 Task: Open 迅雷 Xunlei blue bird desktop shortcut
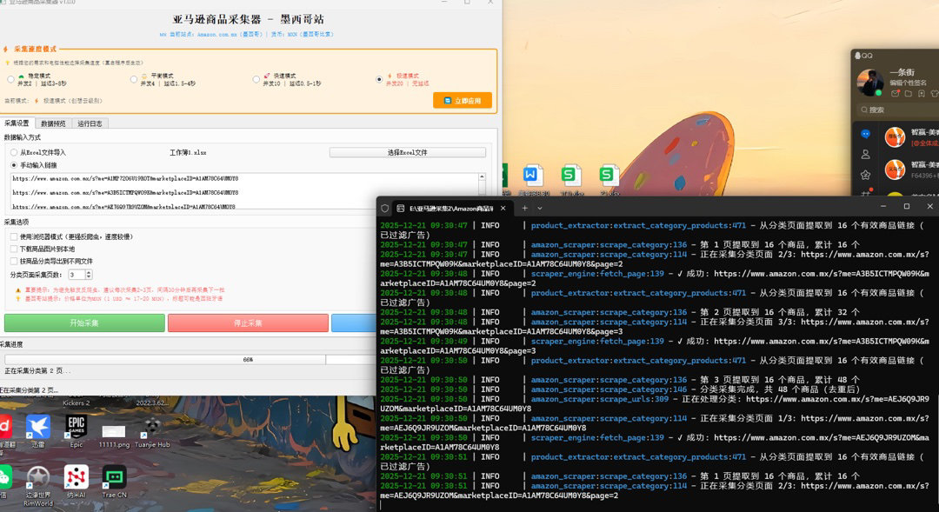point(37,429)
